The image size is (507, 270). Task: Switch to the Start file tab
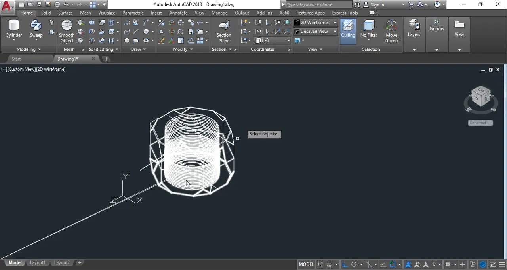tap(16, 59)
